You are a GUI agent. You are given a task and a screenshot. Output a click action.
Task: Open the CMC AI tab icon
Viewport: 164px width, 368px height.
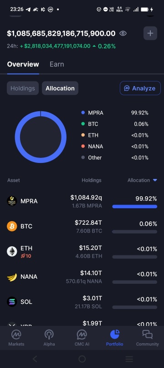point(82,335)
